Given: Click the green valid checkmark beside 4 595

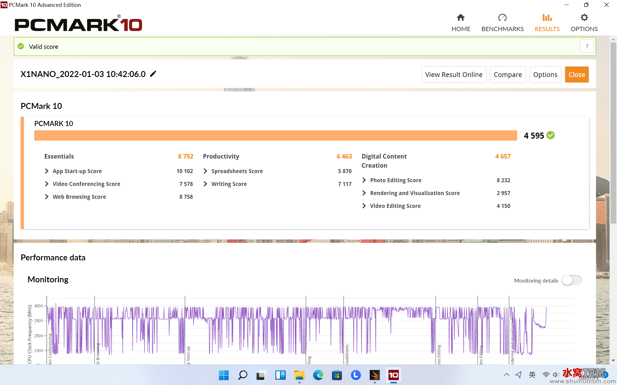Looking at the screenshot, I should pos(551,135).
